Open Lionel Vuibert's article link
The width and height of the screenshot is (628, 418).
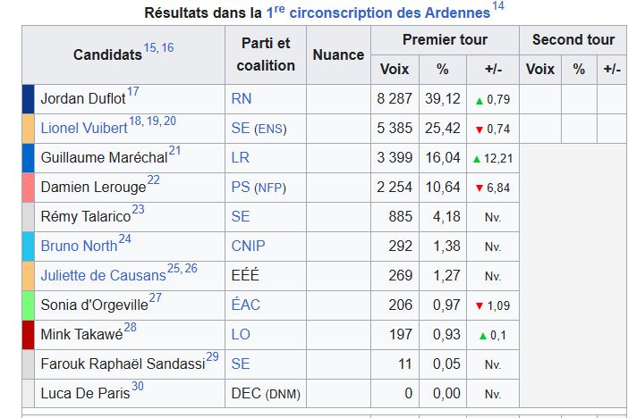84,129
